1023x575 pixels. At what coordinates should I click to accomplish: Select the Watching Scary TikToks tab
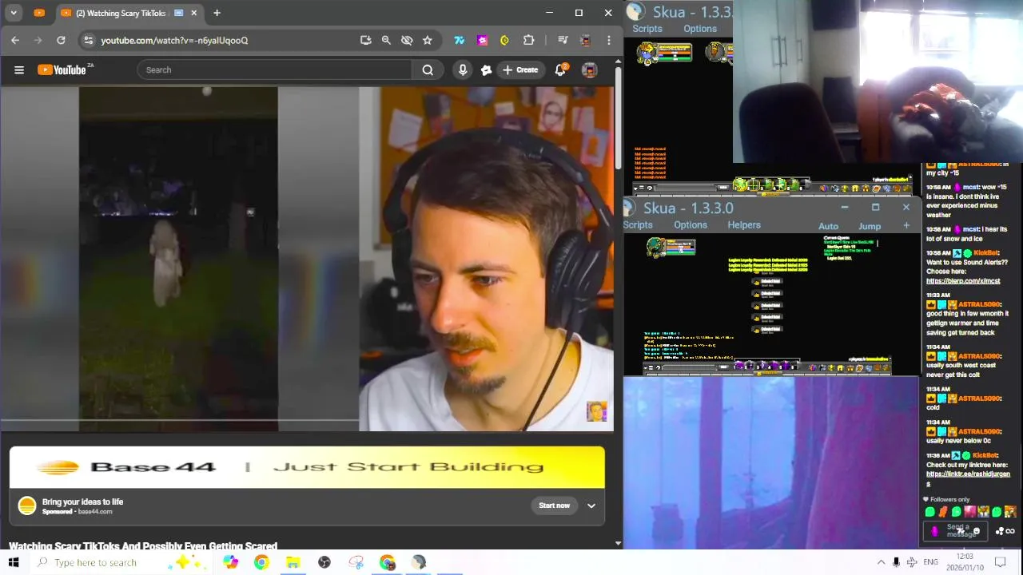point(116,13)
